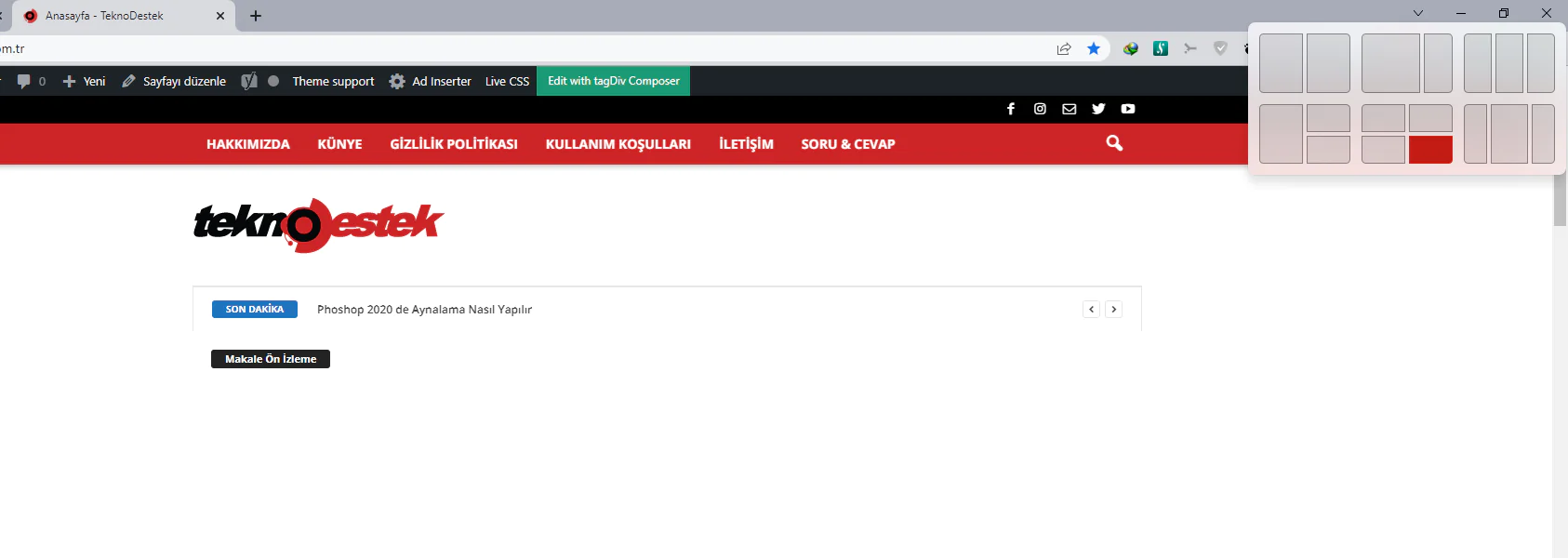The height and width of the screenshot is (558, 1568).
Task: Open Phoshop 2020 de Aynalama Nasıl Yapılır headline
Action: coord(424,310)
